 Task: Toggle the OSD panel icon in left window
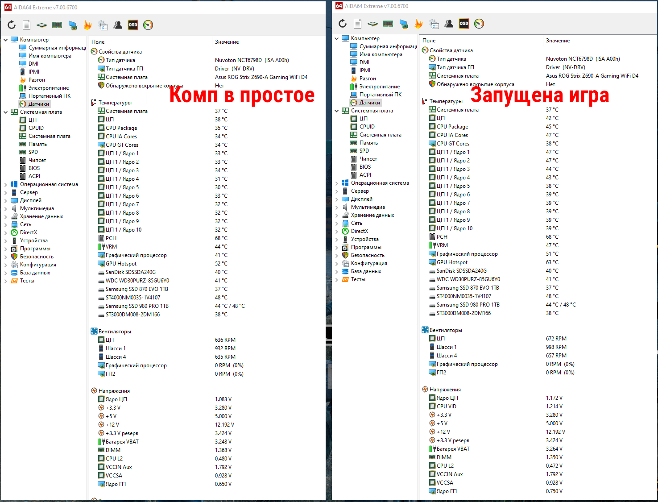point(133,25)
